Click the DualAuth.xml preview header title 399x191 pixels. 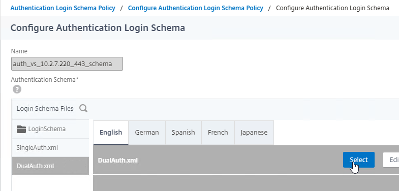118,161
